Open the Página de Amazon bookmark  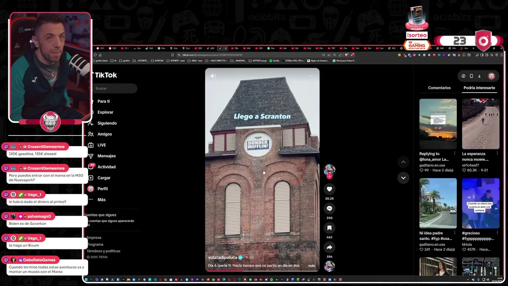(317, 61)
